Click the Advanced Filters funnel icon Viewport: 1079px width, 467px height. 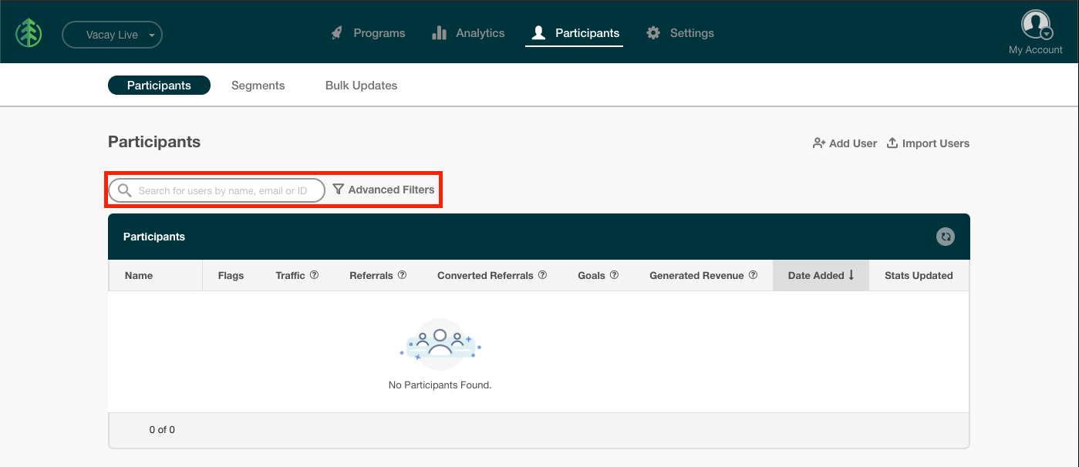click(x=338, y=190)
